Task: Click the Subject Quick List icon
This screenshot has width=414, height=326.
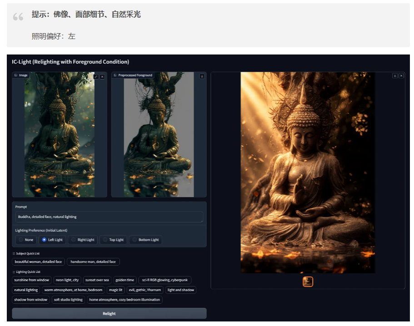Action: (x=14, y=254)
